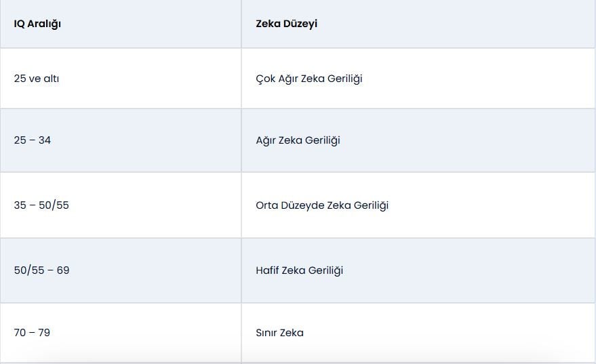The width and height of the screenshot is (596, 364).
Task: Click the word 'Sınır' in the last row
Action: click(x=266, y=333)
